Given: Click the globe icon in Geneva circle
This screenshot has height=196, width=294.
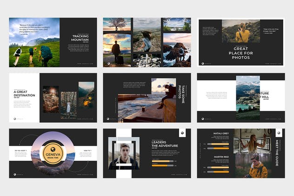Looking at the screenshot, I should click(x=53, y=149).
